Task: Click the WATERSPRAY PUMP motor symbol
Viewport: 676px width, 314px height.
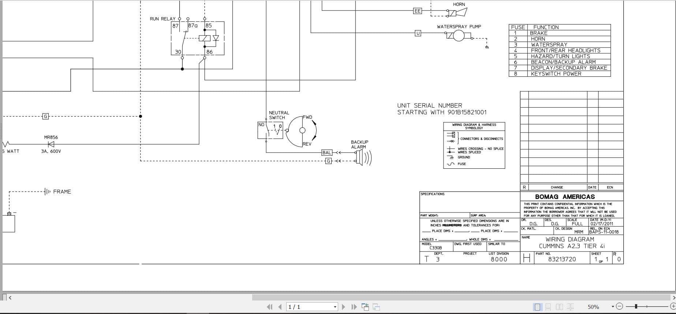Action: (459, 35)
